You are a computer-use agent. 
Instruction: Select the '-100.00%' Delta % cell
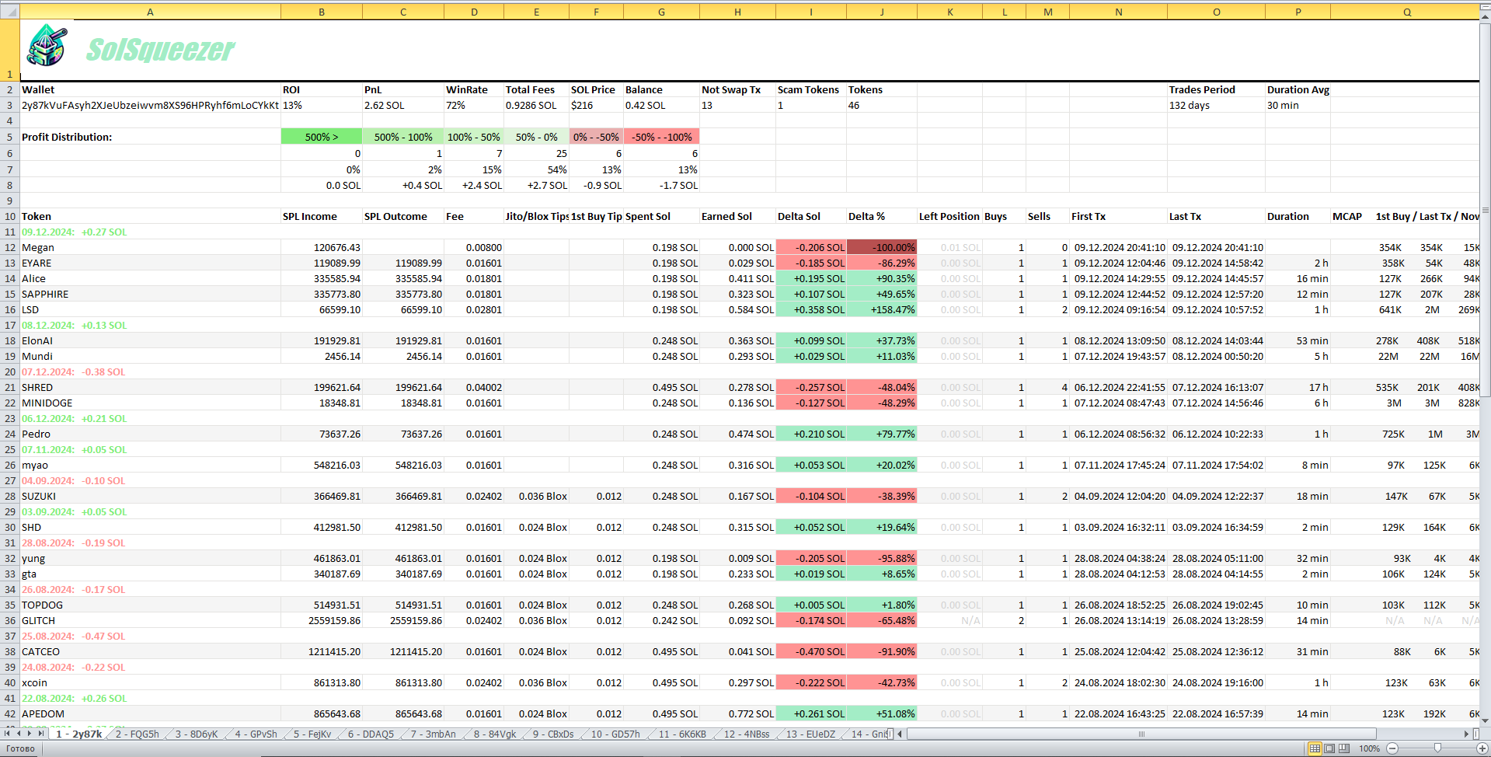pos(882,247)
